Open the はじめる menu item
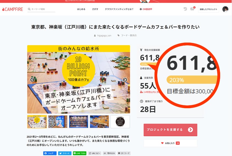Viewport: 232px width, 156px height. click(81, 9)
